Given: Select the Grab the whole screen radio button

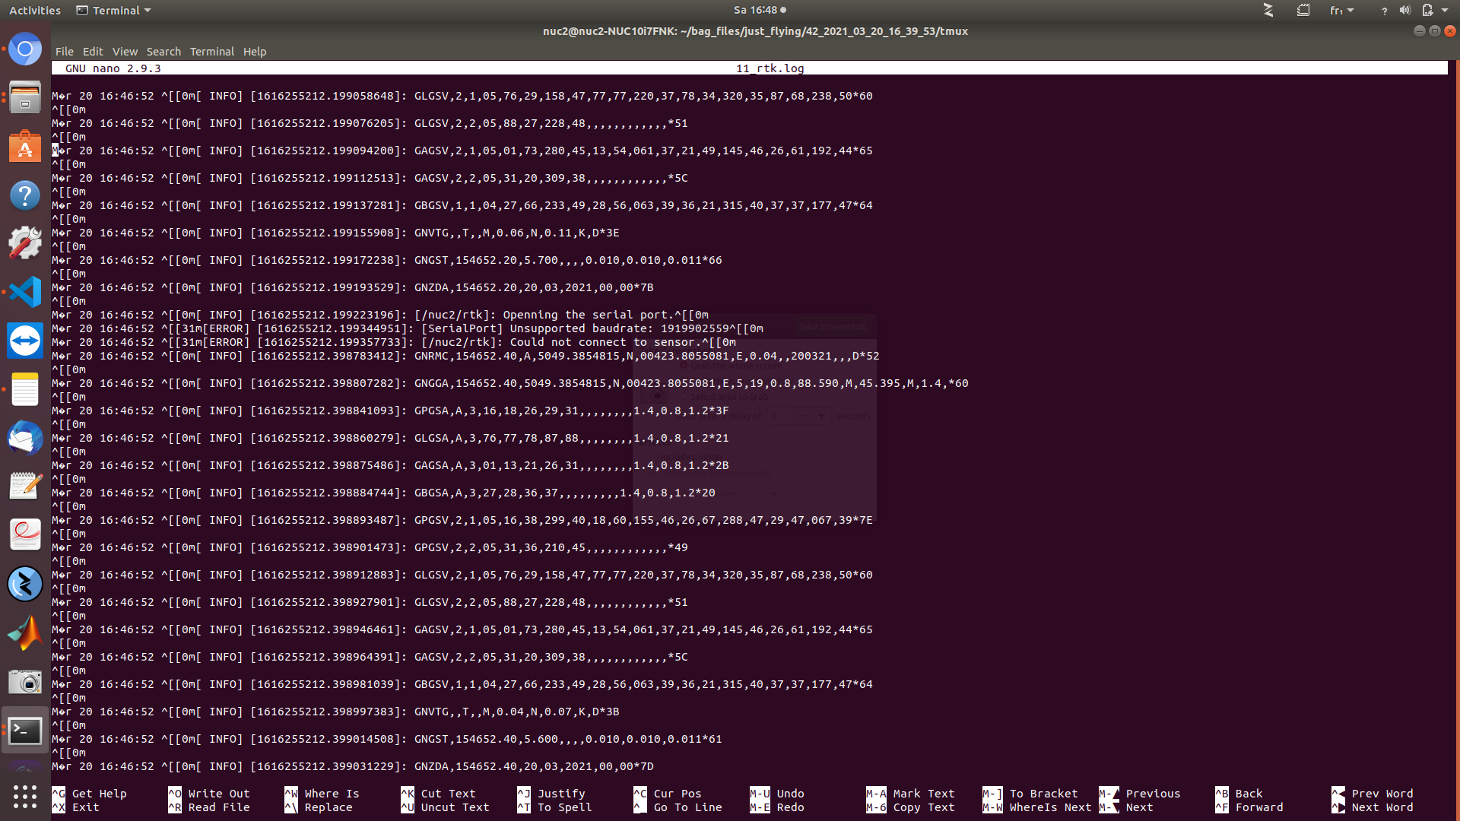Looking at the screenshot, I should coord(684,366).
